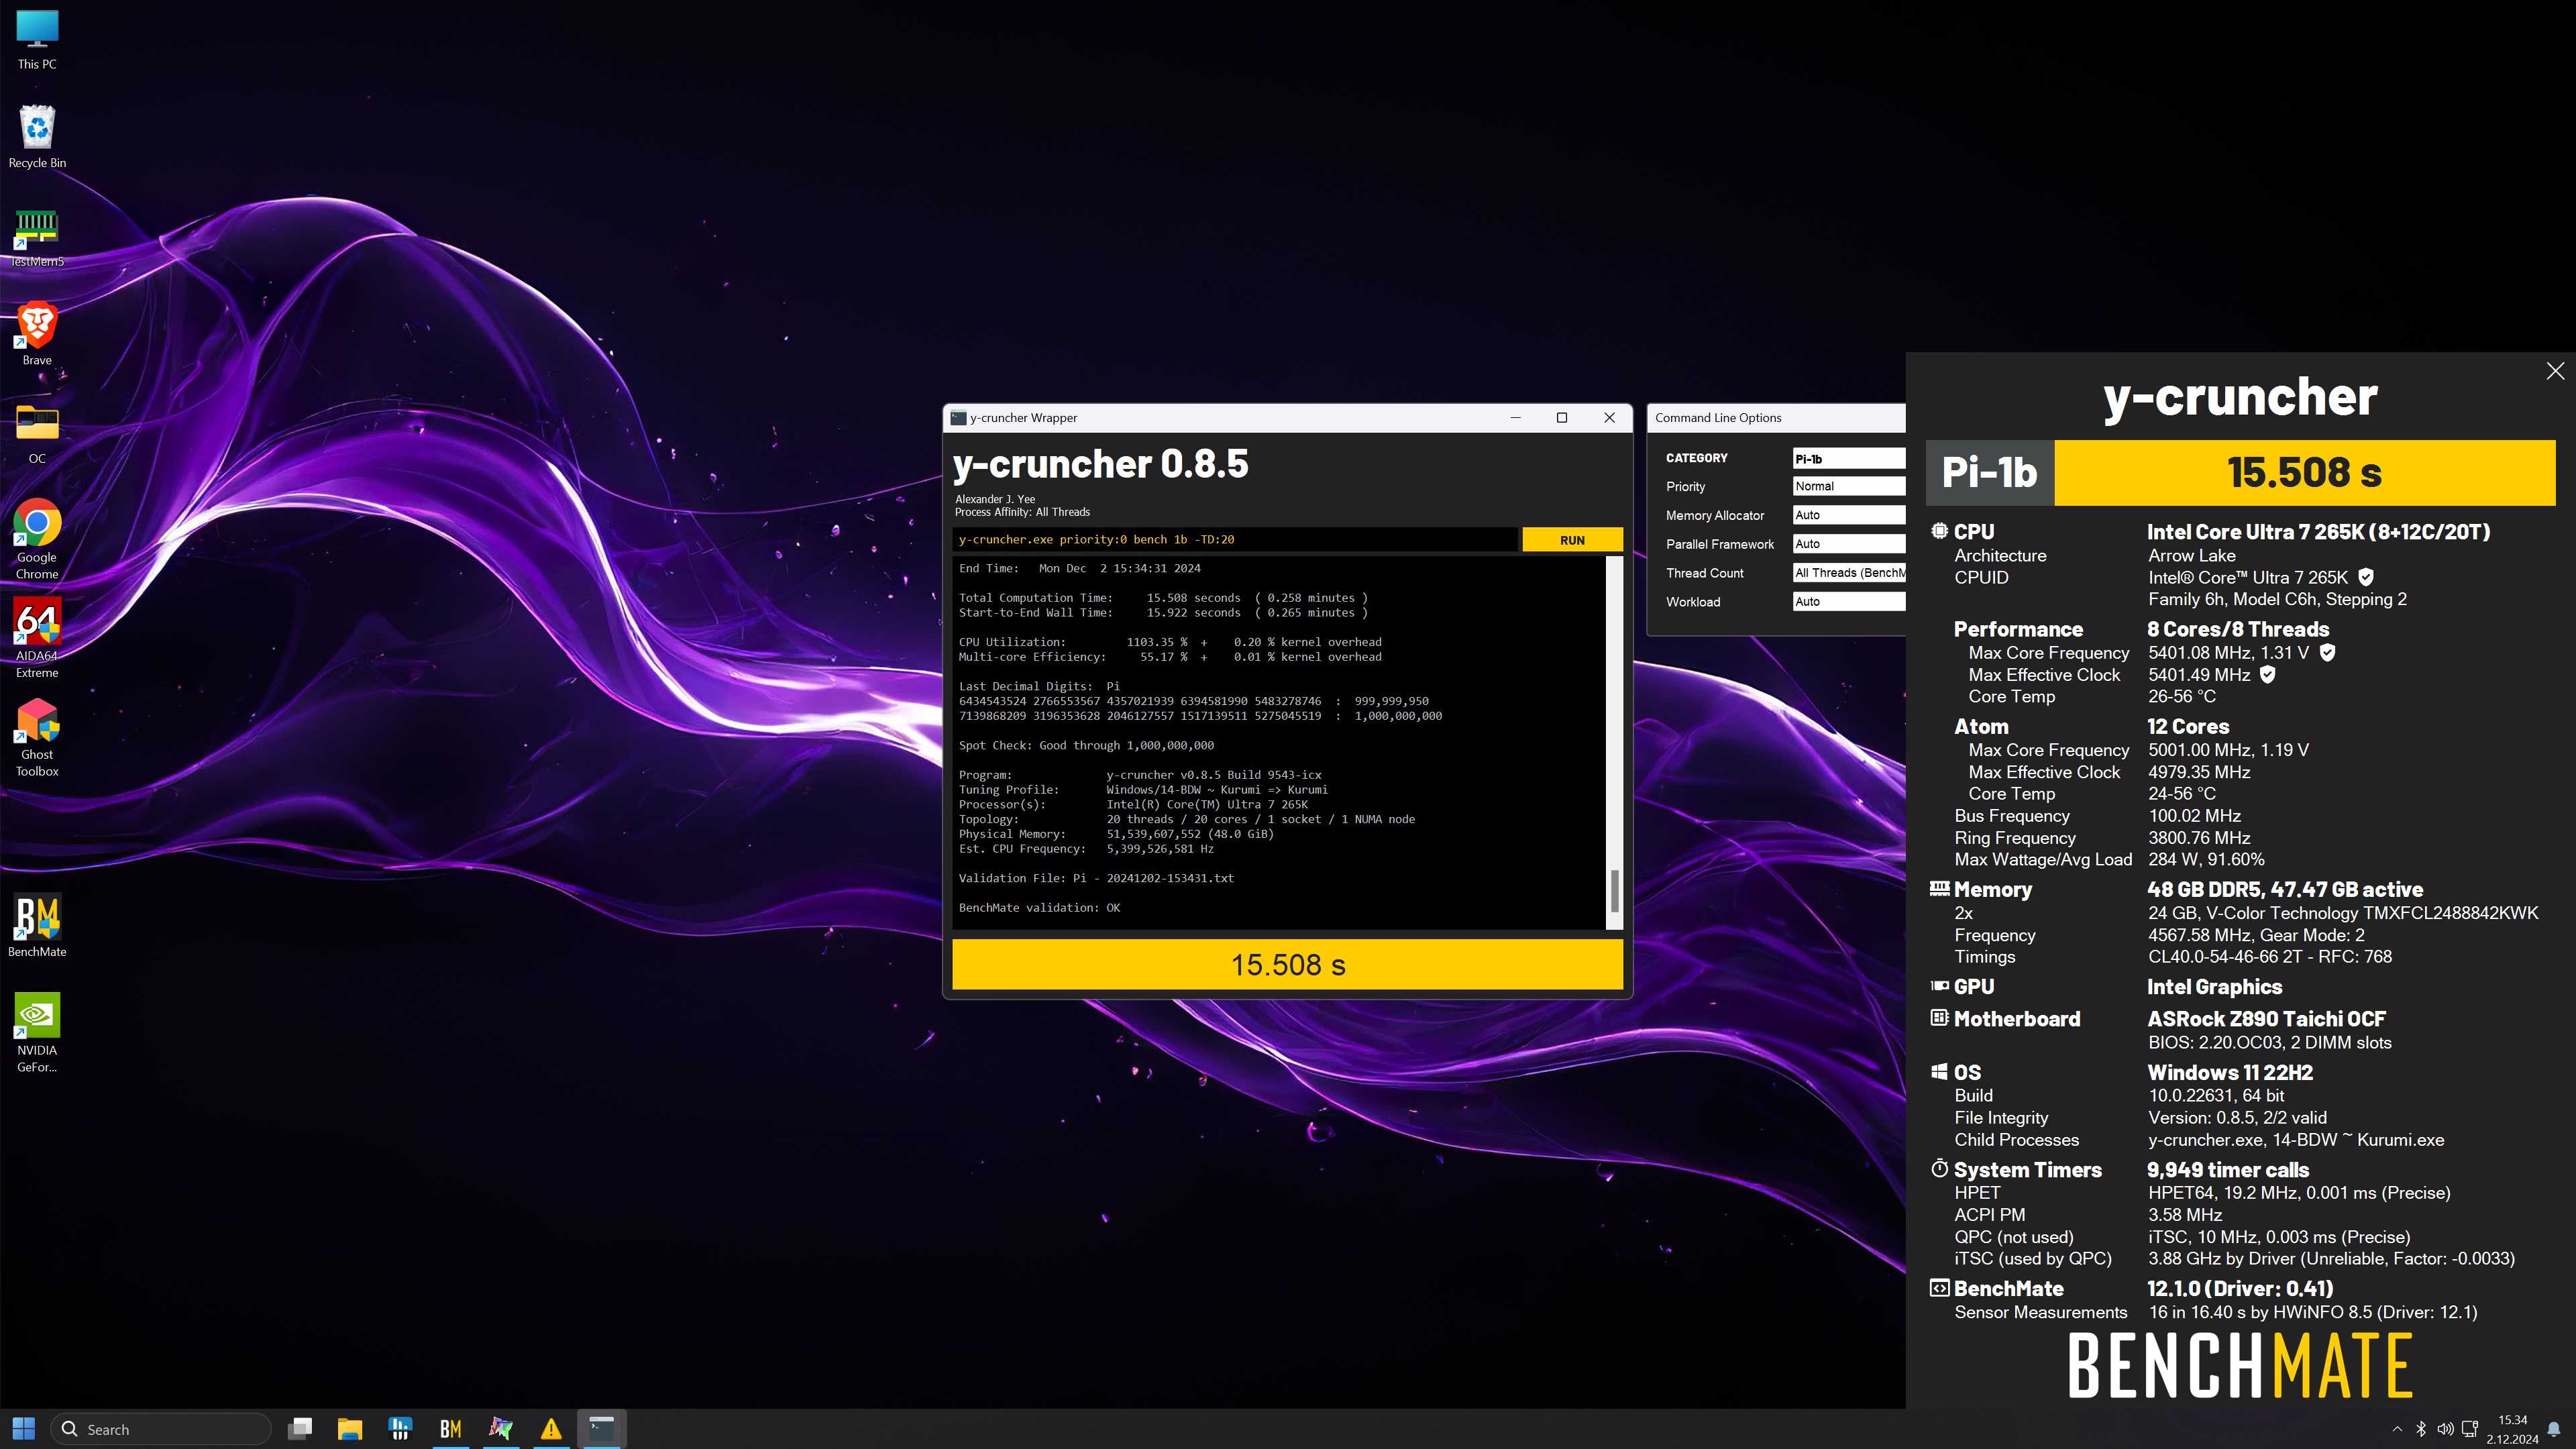Select the y-cruncher console taskbar button

[601, 1429]
